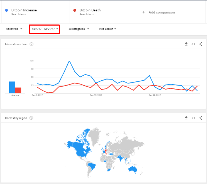This screenshot has height=184, width=207.
Task: Download Interest over time data
Action: pyautogui.click(x=186, y=44)
